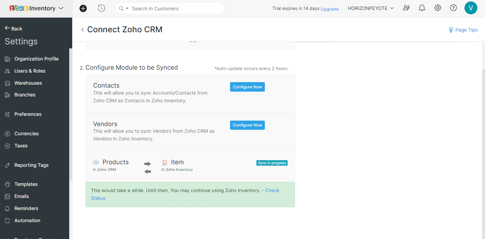Click the help question mark icon
The image size is (485, 239).
point(453,8)
